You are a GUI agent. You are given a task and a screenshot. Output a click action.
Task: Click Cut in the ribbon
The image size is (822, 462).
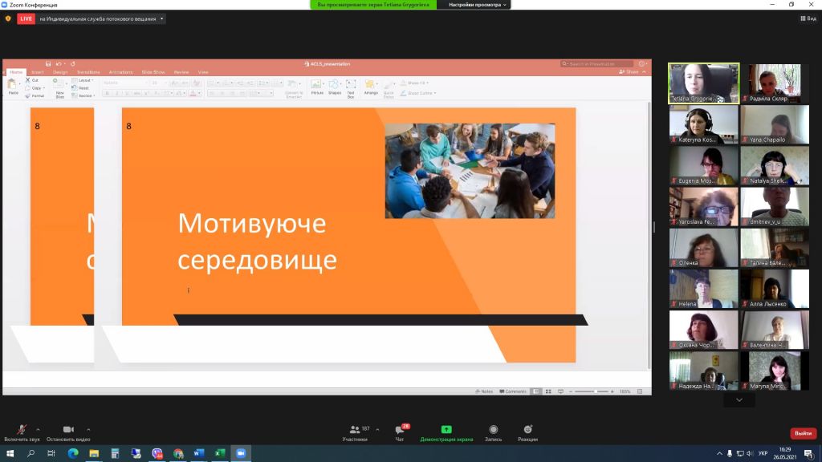pyautogui.click(x=32, y=80)
